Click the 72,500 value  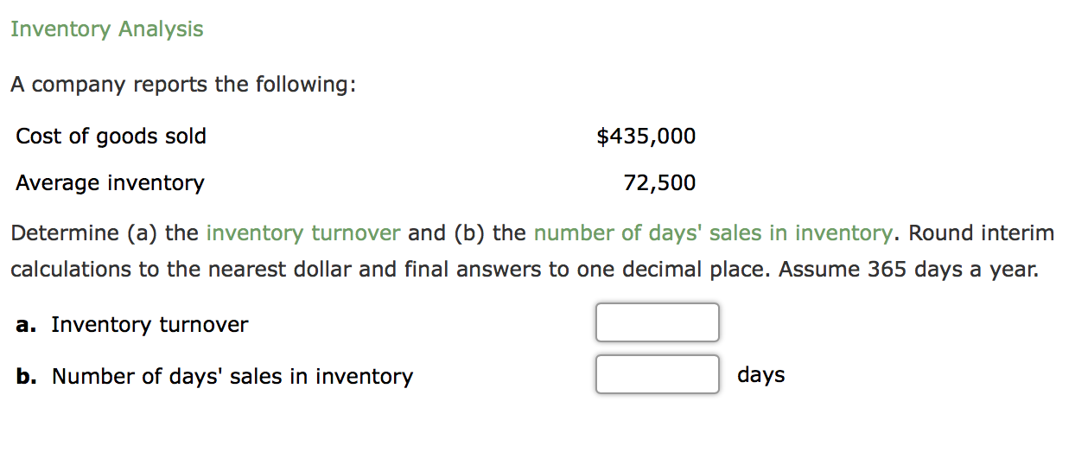tap(659, 183)
